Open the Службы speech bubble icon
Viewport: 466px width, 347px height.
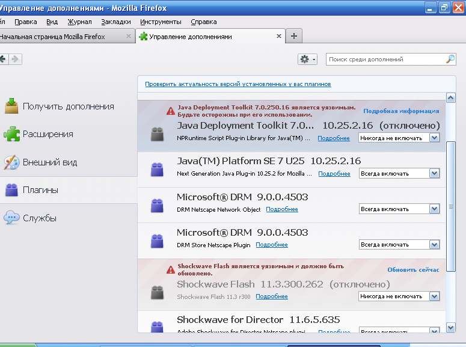(11, 218)
